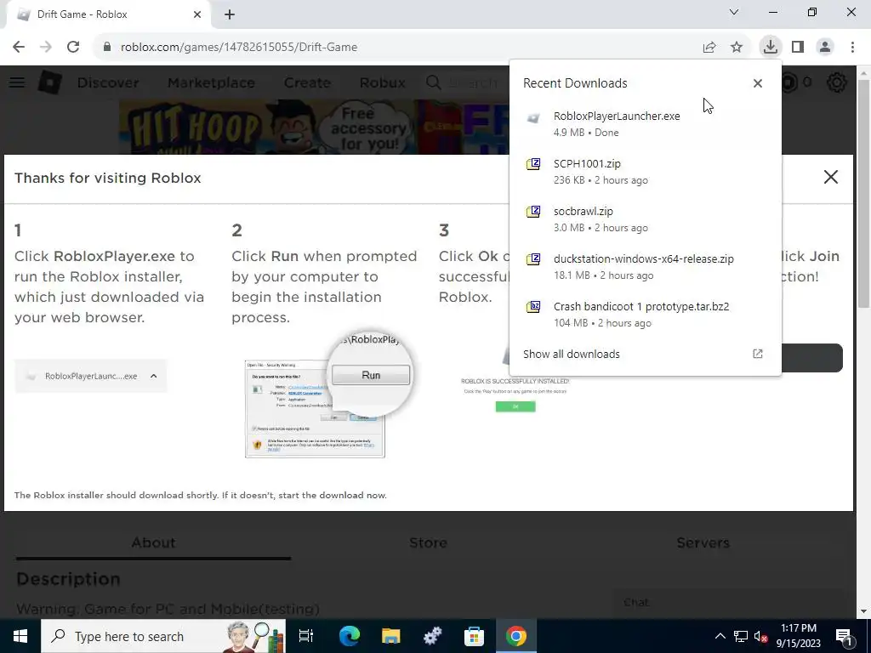Toggle the Chrome downloads button

point(770,47)
